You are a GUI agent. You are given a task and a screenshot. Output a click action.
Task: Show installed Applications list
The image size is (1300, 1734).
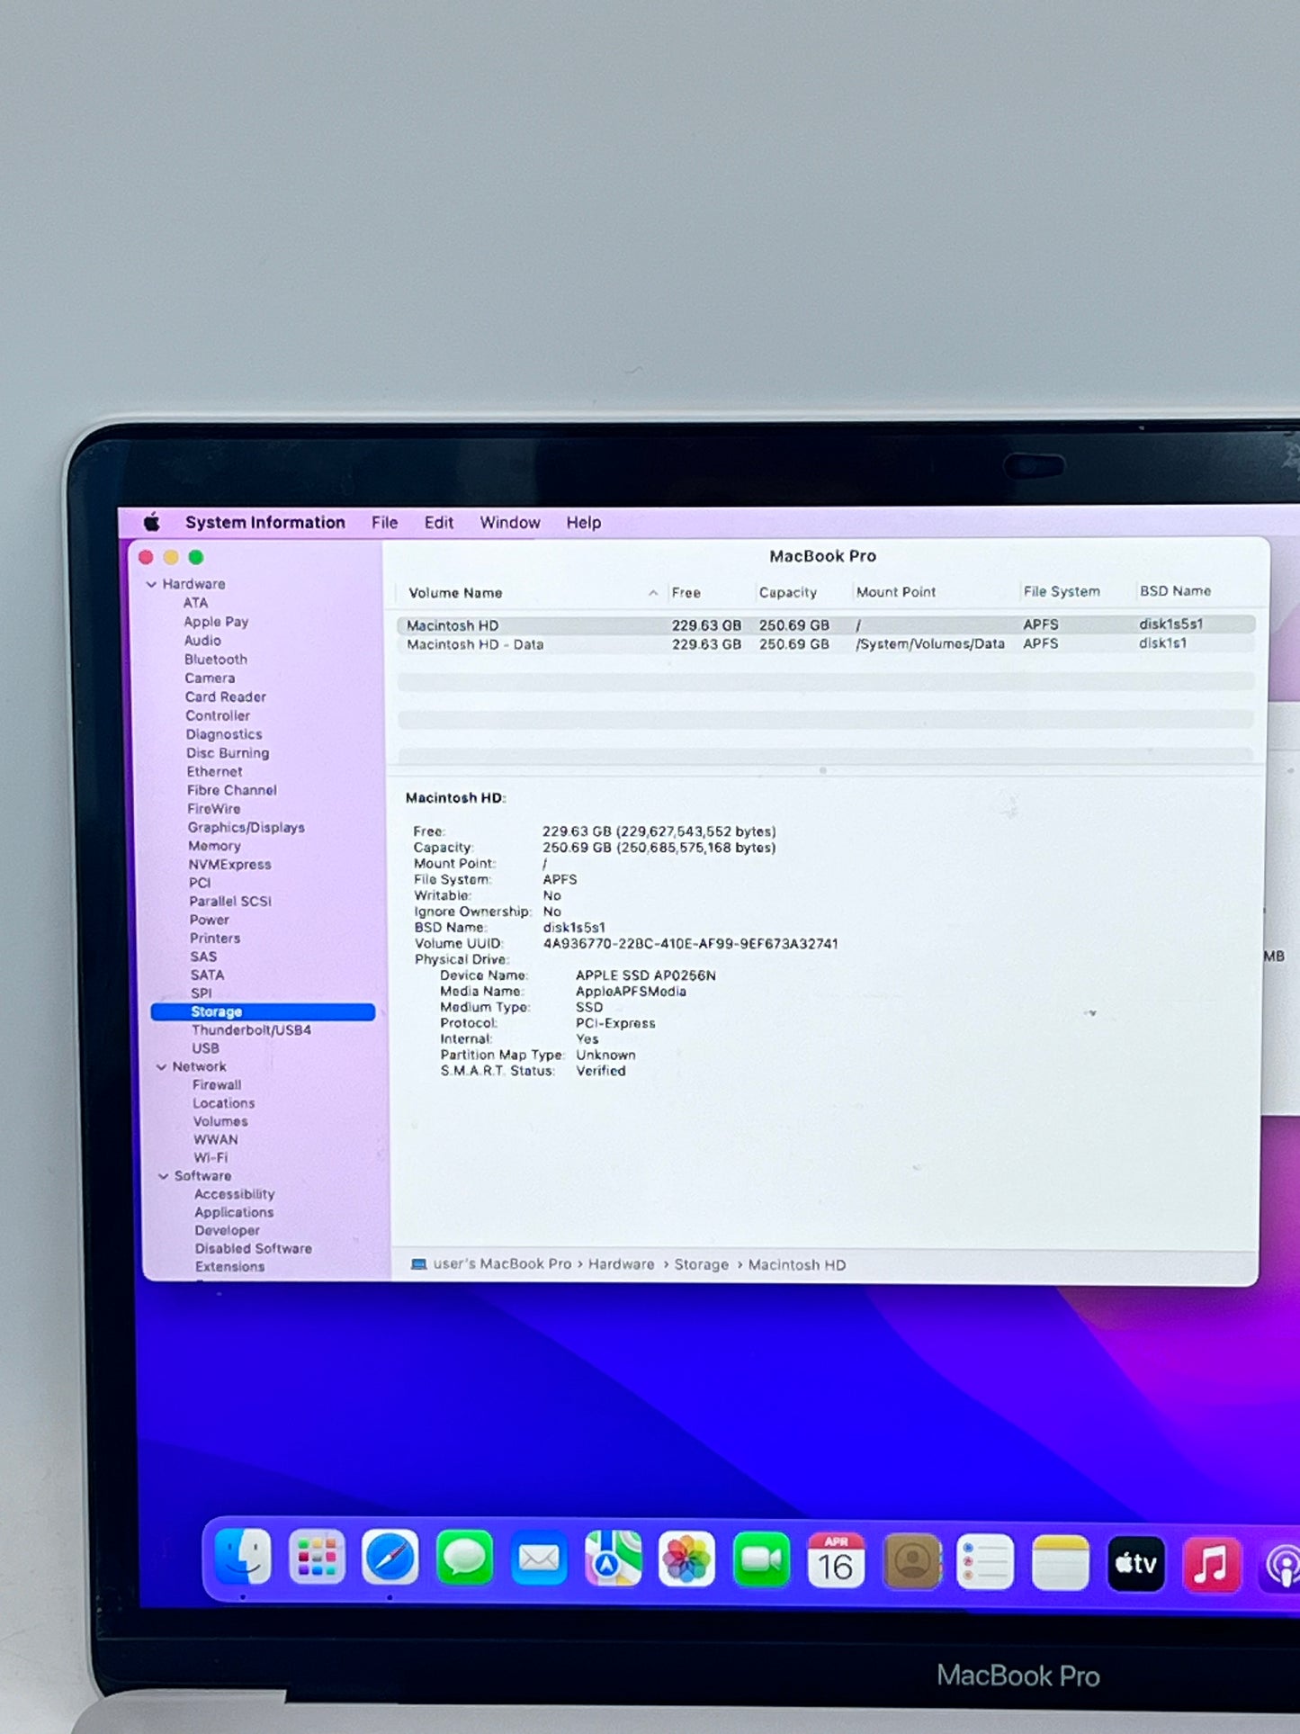point(234,1212)
